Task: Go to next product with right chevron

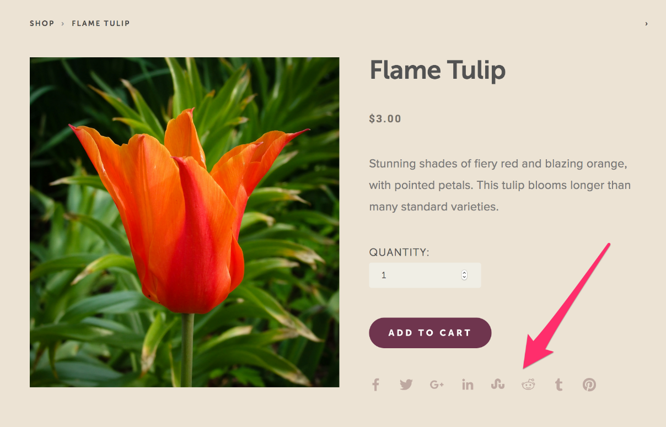Action: point(646,24)
